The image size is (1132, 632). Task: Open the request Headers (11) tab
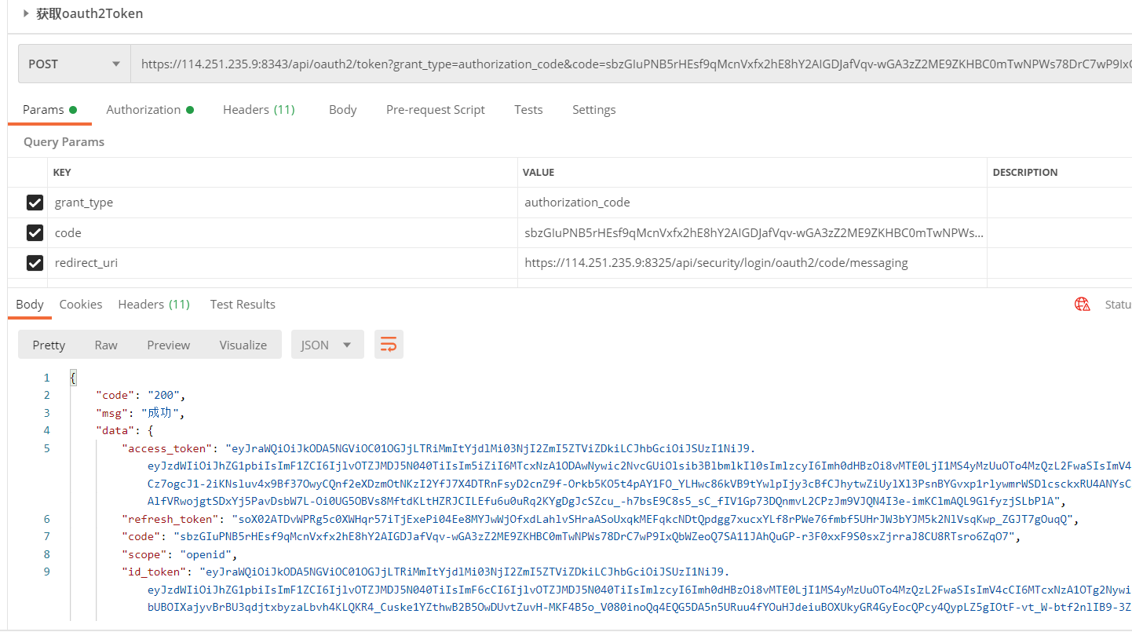[258, 110]
